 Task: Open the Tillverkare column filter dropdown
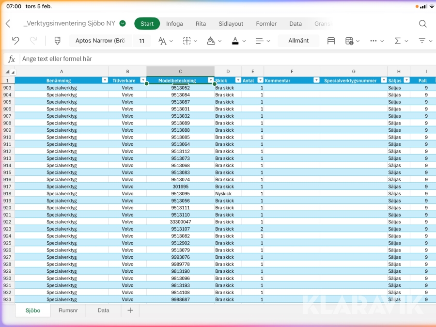143,80
